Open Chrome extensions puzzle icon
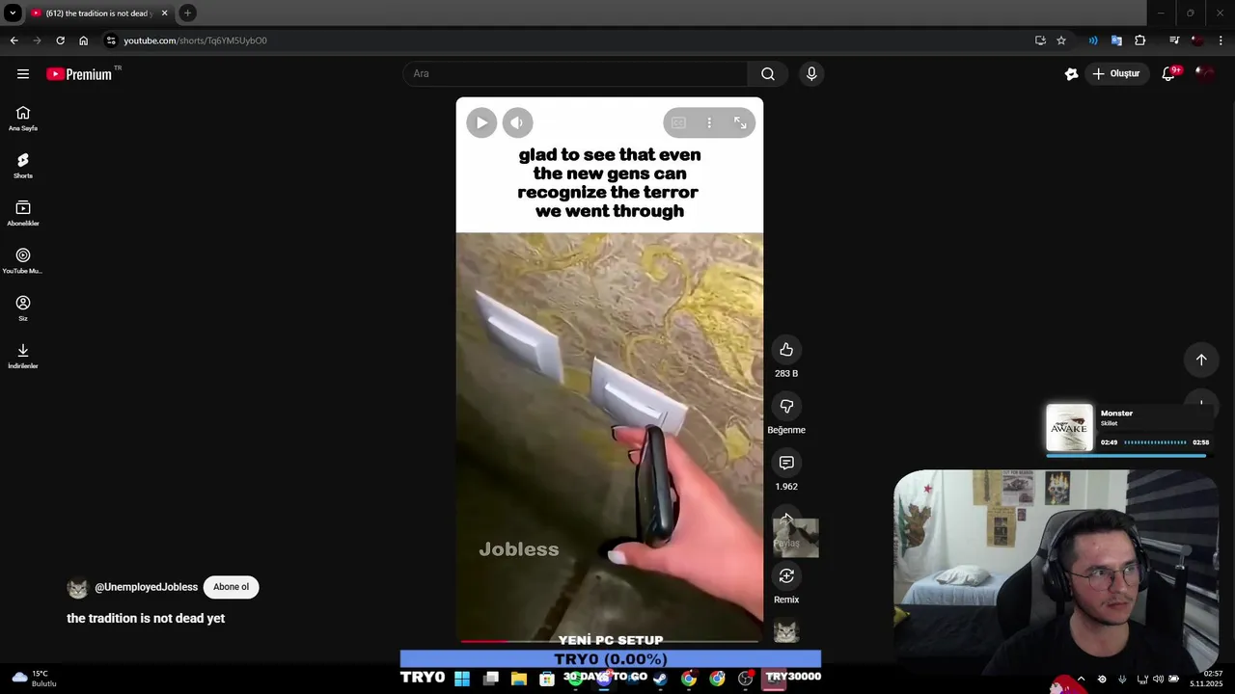1235x694 pixels. pos(1140,40)
